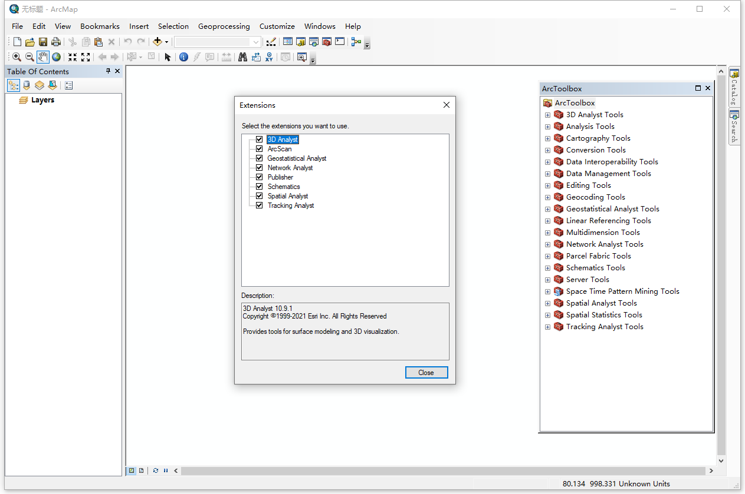Image resolution: width=745 pixels, height=494 pixels.
Task: Uncheck the Schematics extension
Action: [x=260, y=187]
